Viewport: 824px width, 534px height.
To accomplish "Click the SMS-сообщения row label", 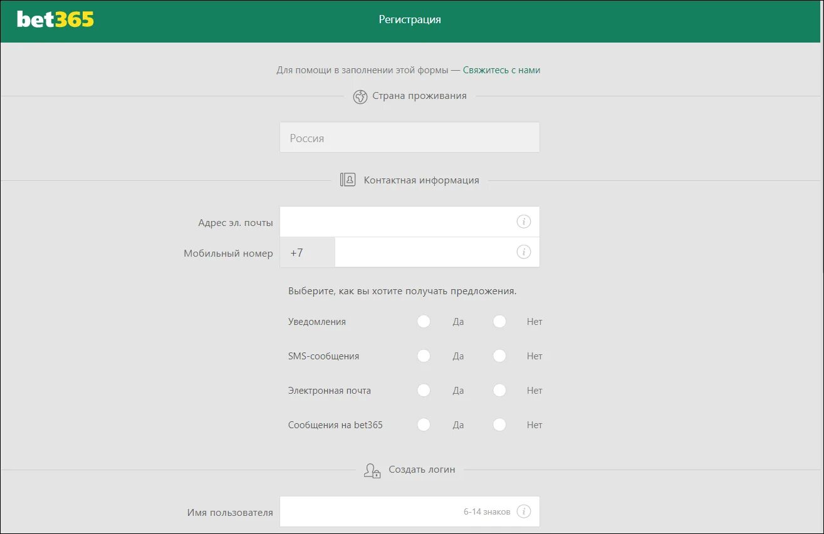I will (324, 356).
